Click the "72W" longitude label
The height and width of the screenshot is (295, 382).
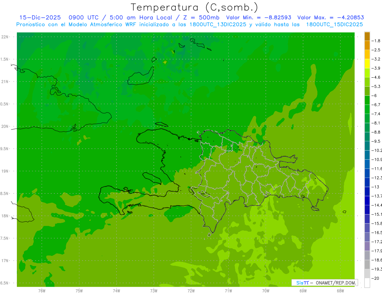tap(191, 291)
